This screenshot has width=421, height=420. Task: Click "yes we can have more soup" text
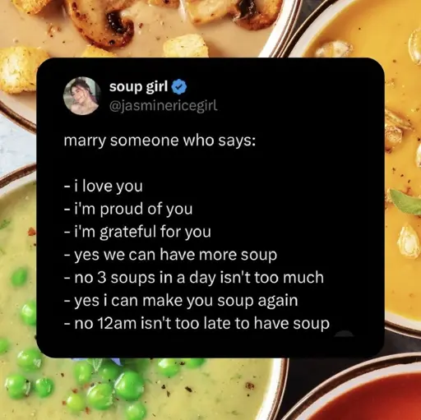tap(170, 255)
